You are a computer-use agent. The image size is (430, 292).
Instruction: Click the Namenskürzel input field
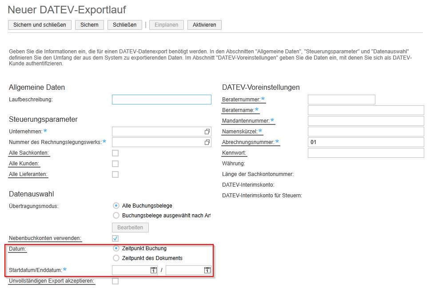click(366, 132)
